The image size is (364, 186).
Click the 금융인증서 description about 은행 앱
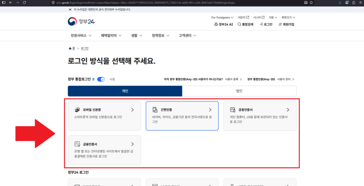pyautogui.click(x=103, y=154)
